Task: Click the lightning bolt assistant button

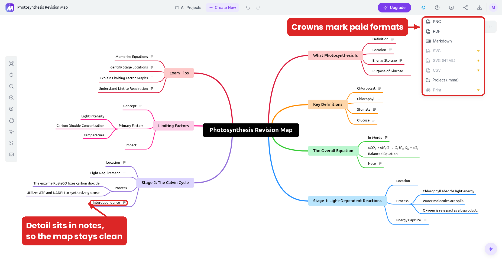Action: 491,249
